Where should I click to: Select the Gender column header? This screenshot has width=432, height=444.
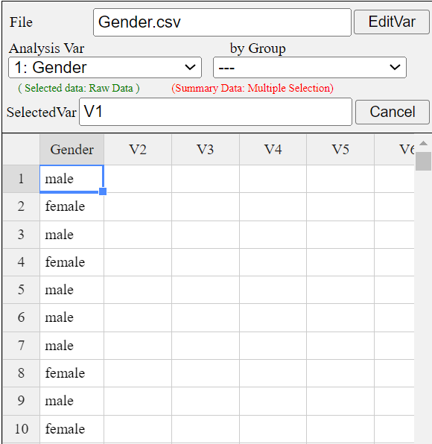(x=72, y=150)
